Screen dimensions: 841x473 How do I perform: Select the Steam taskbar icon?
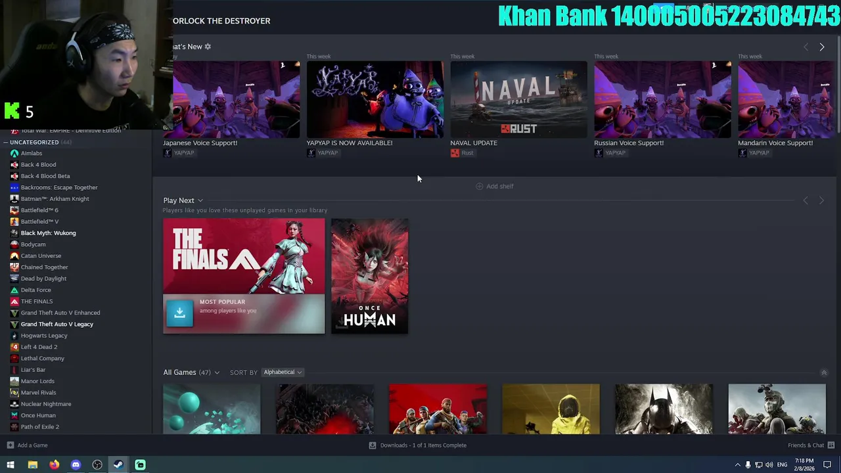[118, 465]
